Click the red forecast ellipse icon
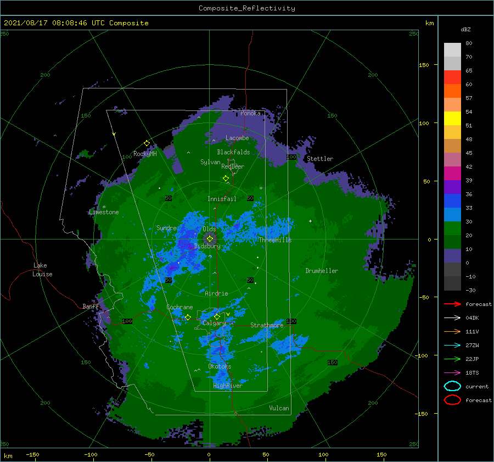 (452, 400)
